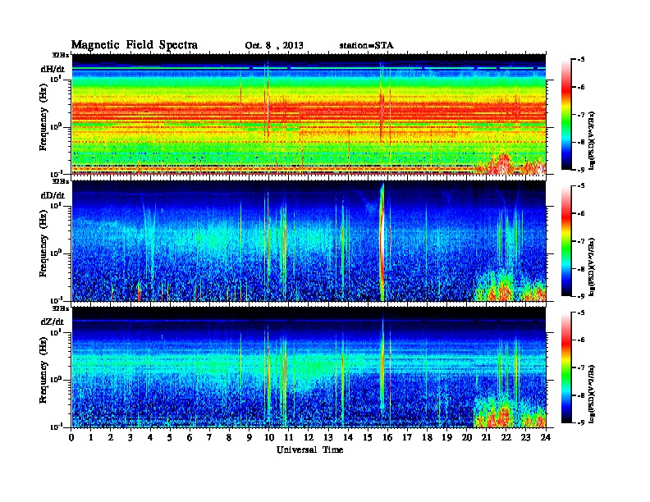Click the 32Hz tick label of dZ/dt panel

click(60, 308)
